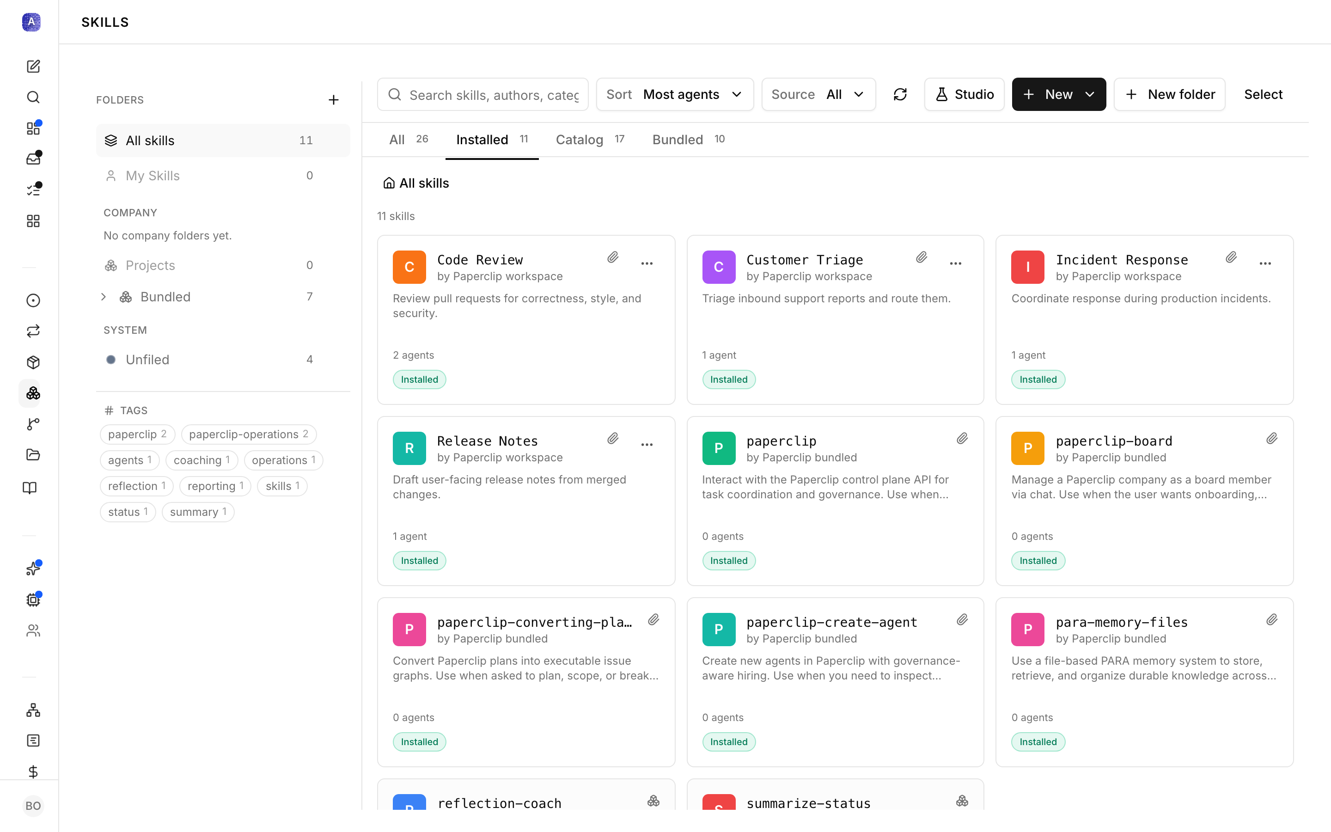Click the paperclip icon on paperclip-board card

point(1271,439)
